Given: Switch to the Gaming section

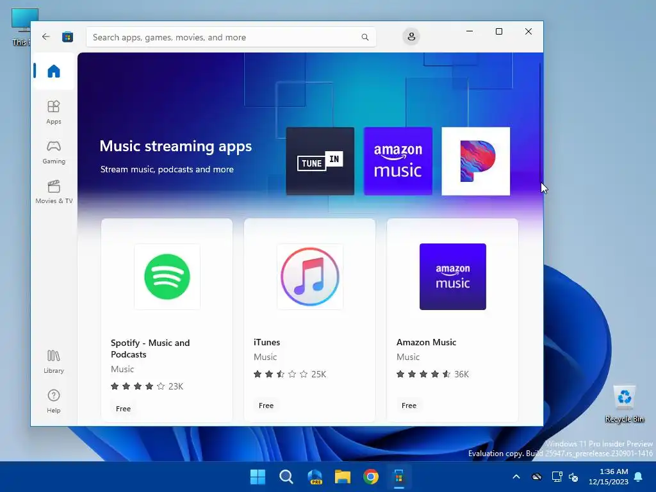Looking at the screenshot, I should pos(54,152).
